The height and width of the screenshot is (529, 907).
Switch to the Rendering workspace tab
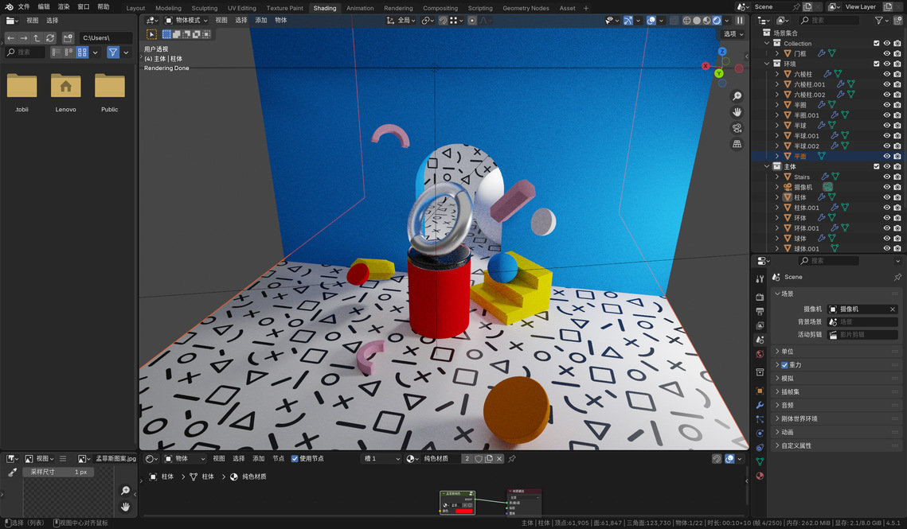click(x=398, y=8)
